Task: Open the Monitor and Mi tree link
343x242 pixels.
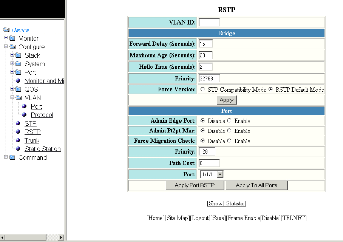Action: tap(44, 81)
